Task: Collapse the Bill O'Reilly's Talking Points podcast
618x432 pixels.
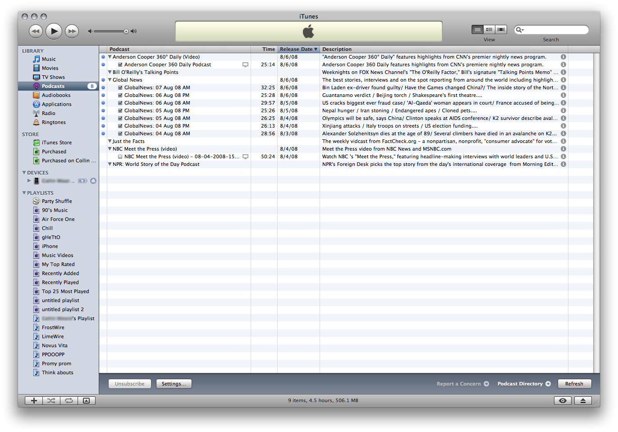Action: [110, 72]
